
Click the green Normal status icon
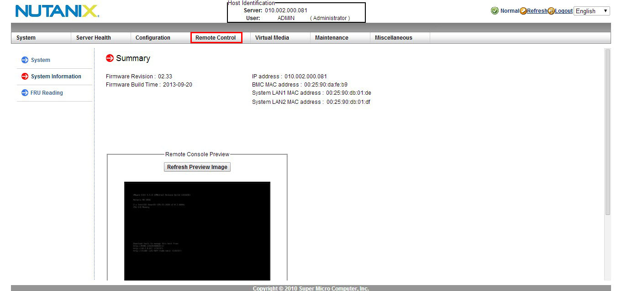click(x=495, y=11)
